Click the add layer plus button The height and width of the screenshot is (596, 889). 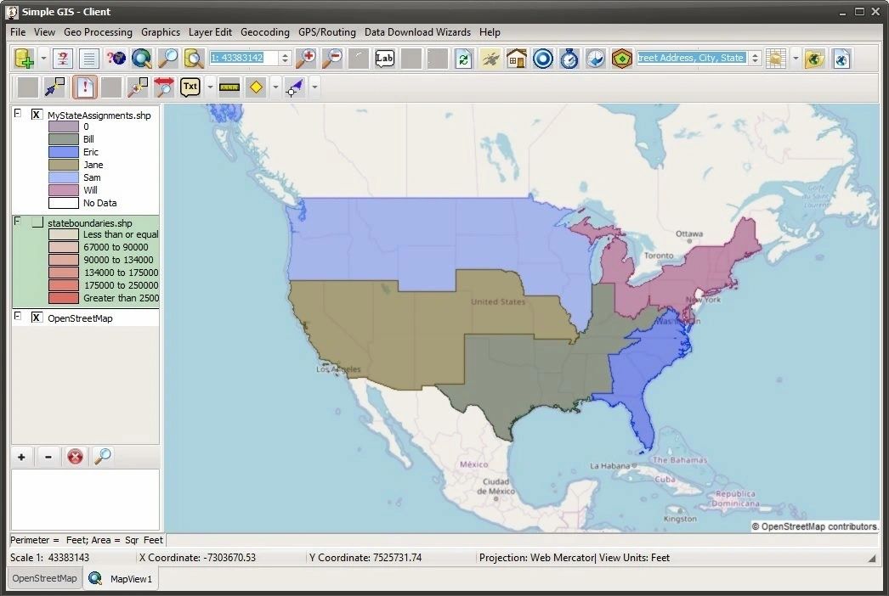pos(21,457)
